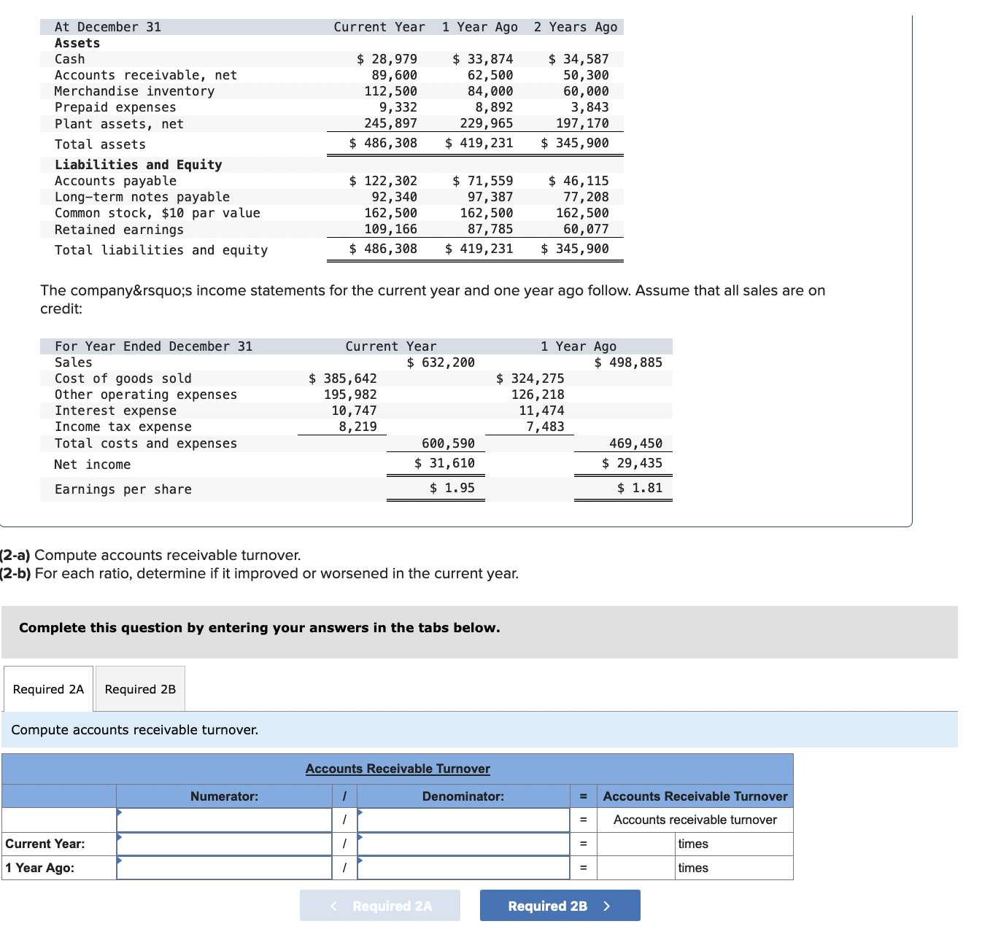Select current year cost of goods sold $ 385,642
The image size is (982, 948).
click(x=342, y=378)
